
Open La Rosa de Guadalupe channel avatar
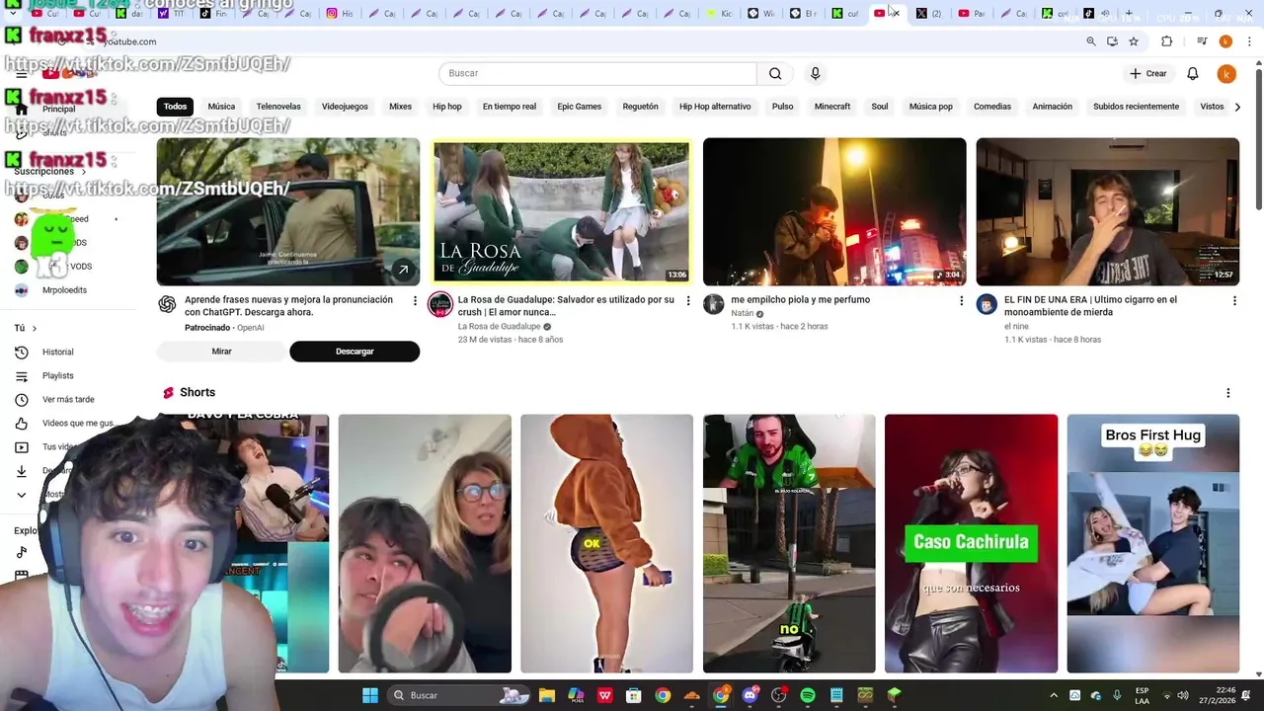[x=440, y=304]
